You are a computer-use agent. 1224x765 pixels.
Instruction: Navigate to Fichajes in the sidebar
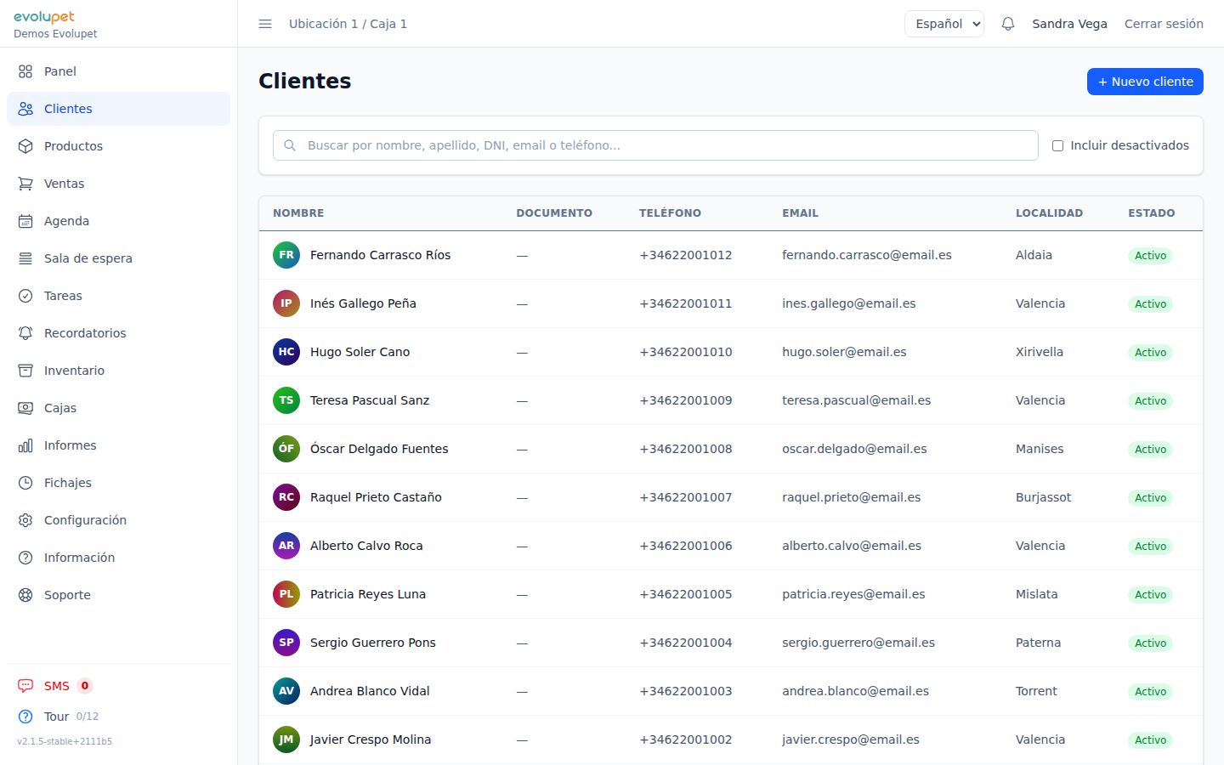67,483
